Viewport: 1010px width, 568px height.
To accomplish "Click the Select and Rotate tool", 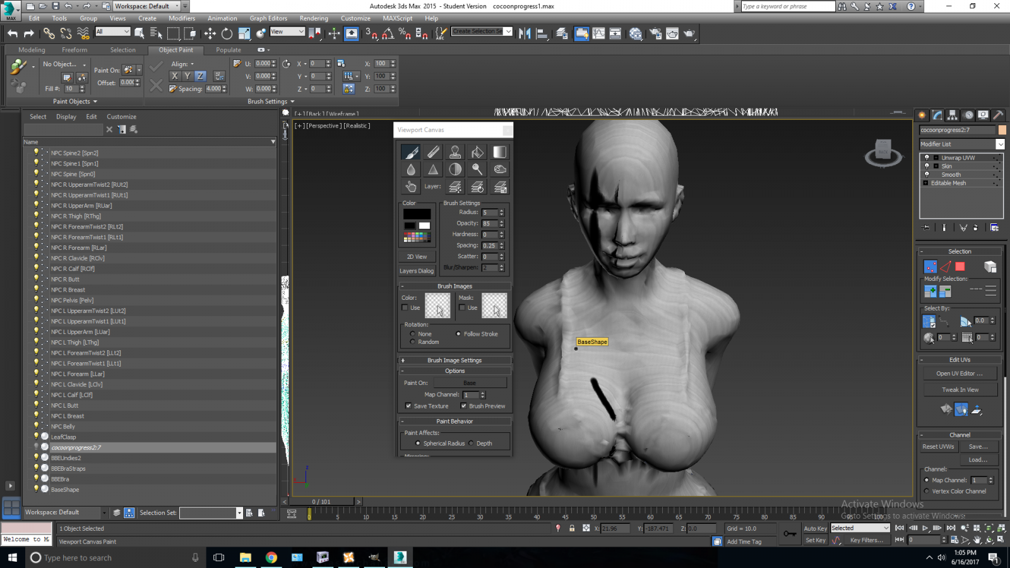I will click(227, 33).
